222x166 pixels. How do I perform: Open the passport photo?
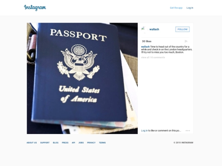click(82, 78)
